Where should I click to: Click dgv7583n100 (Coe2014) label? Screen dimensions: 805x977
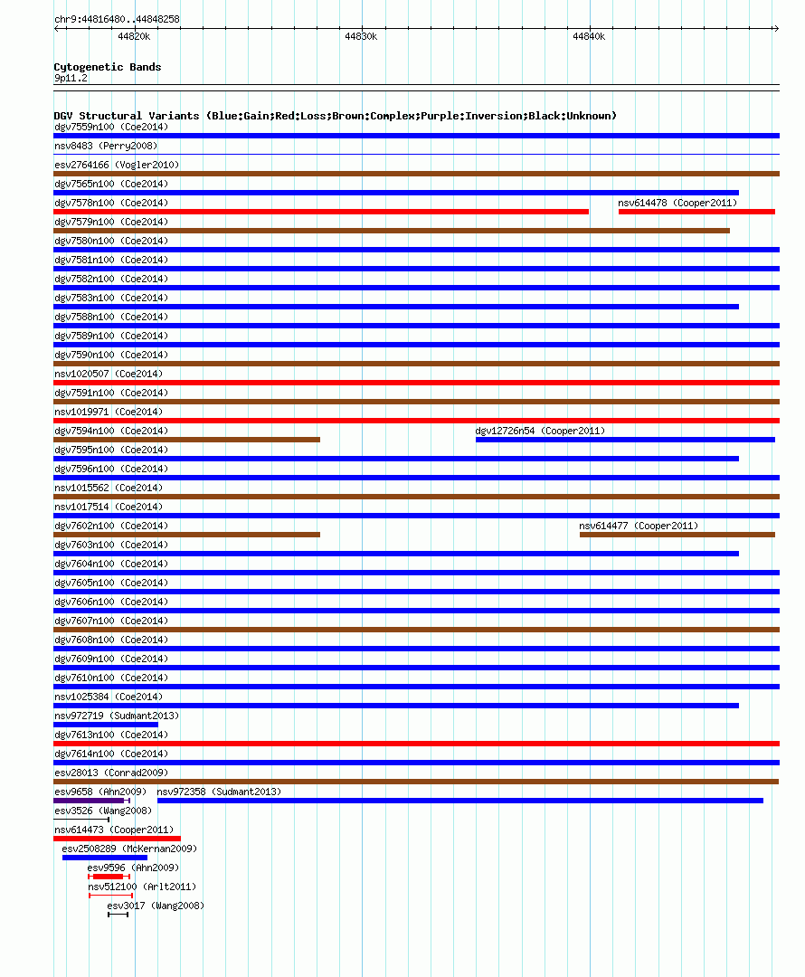tap(111, 298)
